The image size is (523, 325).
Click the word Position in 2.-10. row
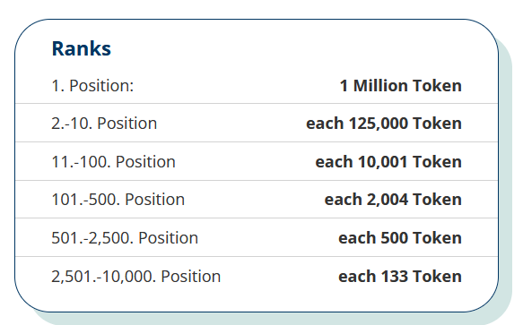point(126,124)
